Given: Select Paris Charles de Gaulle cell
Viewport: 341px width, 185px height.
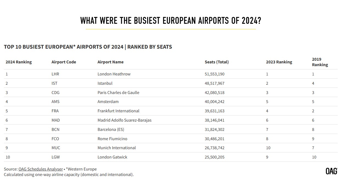Looking at the screenshot, I should point(118,93).
